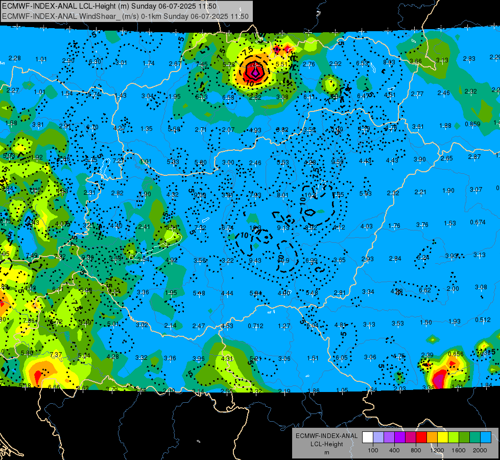Click the wind shear value '7.37'
Screen dimensions: 500x460
56,354
